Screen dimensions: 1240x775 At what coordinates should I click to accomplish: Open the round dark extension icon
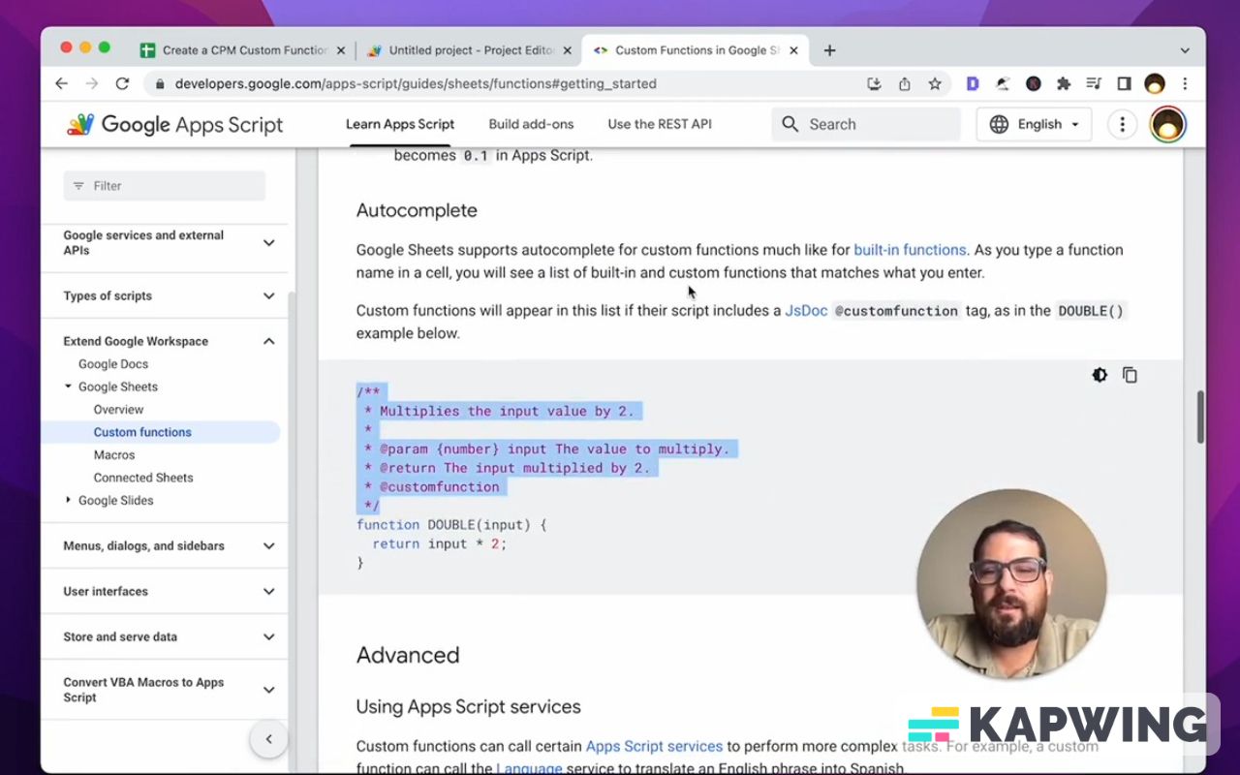point(1034,84)
